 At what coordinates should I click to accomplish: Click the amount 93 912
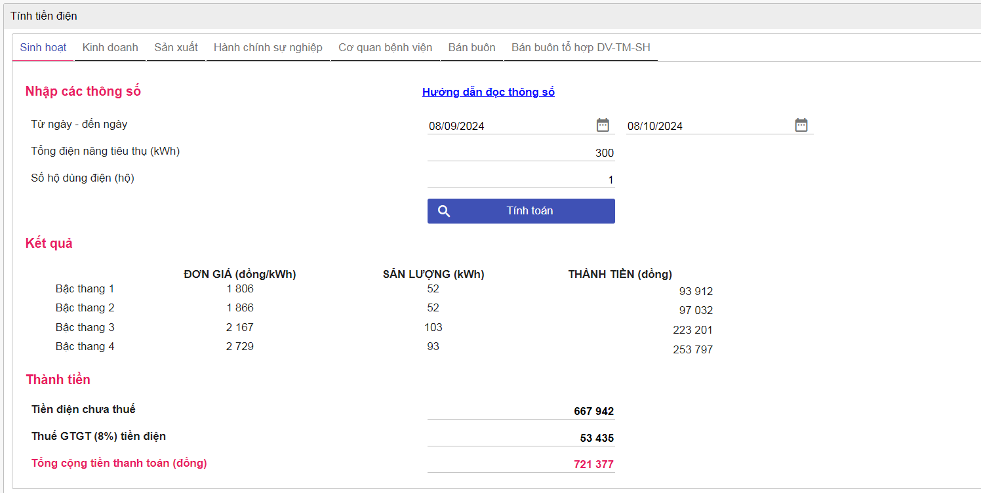696,292
